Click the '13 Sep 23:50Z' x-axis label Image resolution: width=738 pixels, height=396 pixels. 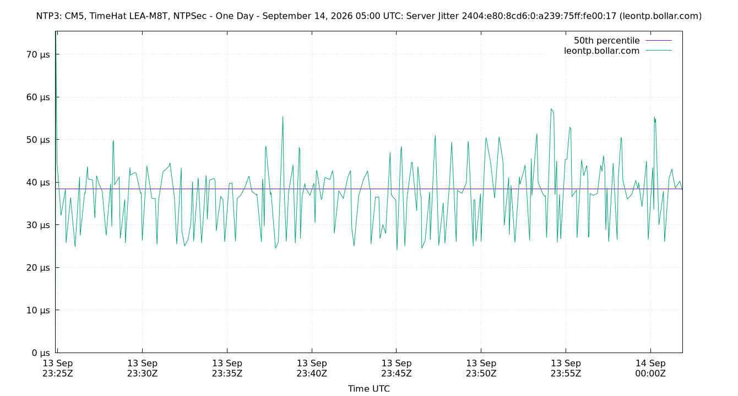pyautogui.click(x=481, y=368)
